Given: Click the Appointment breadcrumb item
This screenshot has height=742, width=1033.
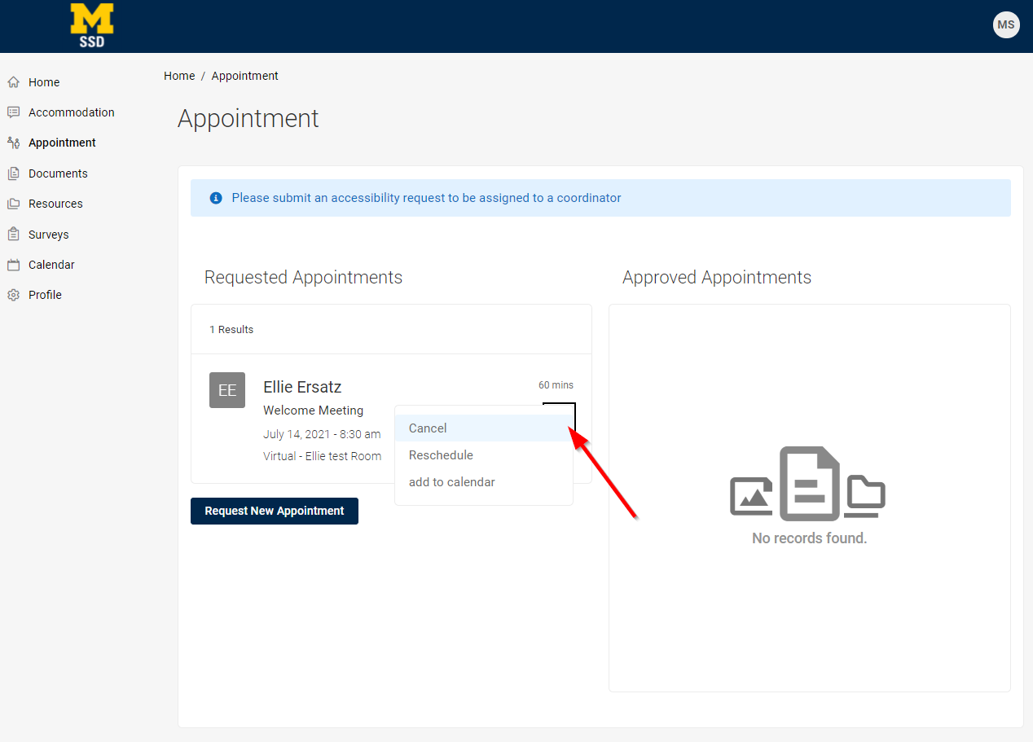Looking at the screenshot, I should [244, 76].
